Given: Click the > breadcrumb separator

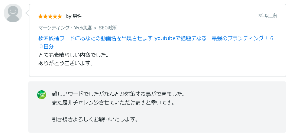Looking at the screenshot, I should pos(96,28).
